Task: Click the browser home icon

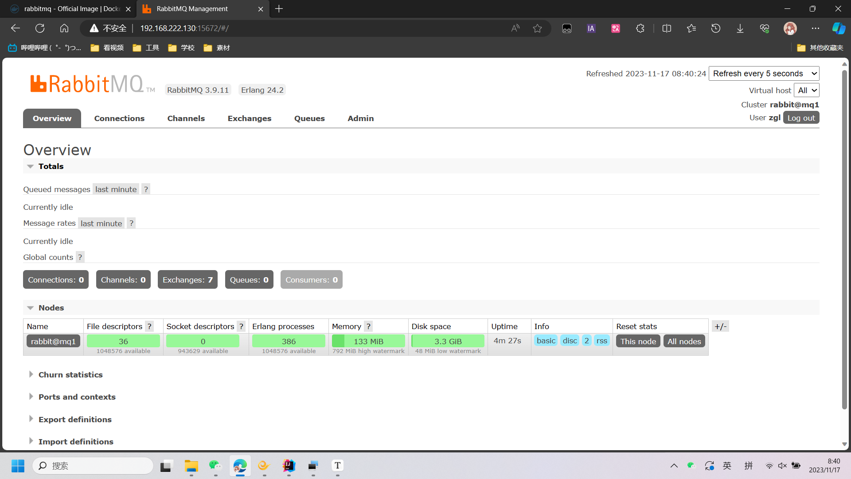Action: (64, 28)
